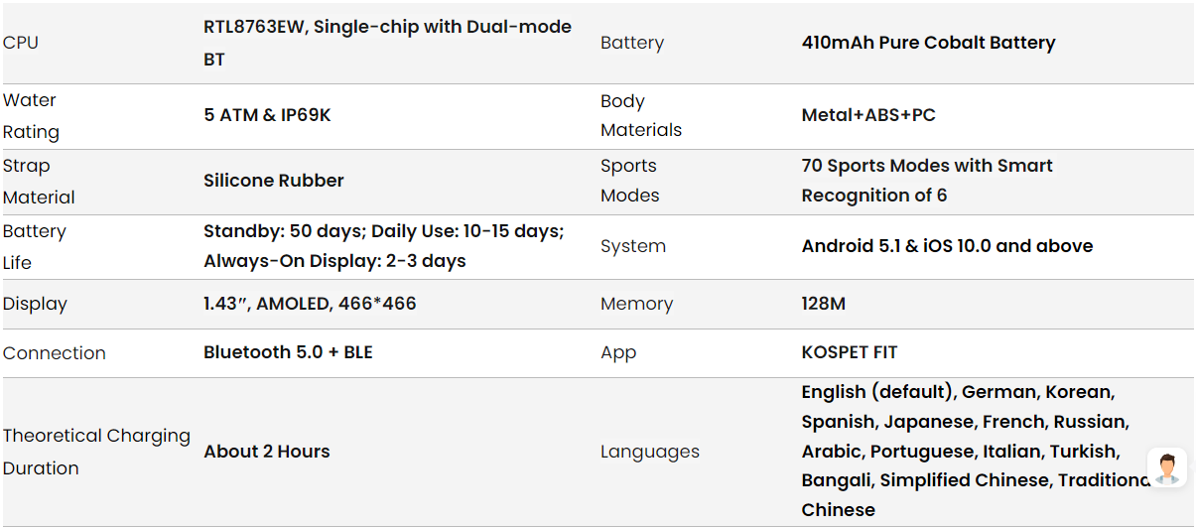
Task: Select the Bluetooth 5.0 + BLE value
Action: 288,352
